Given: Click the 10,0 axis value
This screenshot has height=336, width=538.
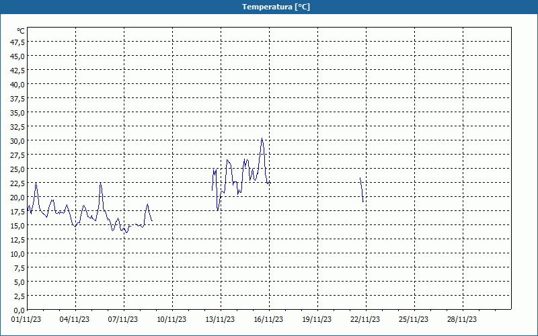Looking at the screenshot, I should (18, 254).
